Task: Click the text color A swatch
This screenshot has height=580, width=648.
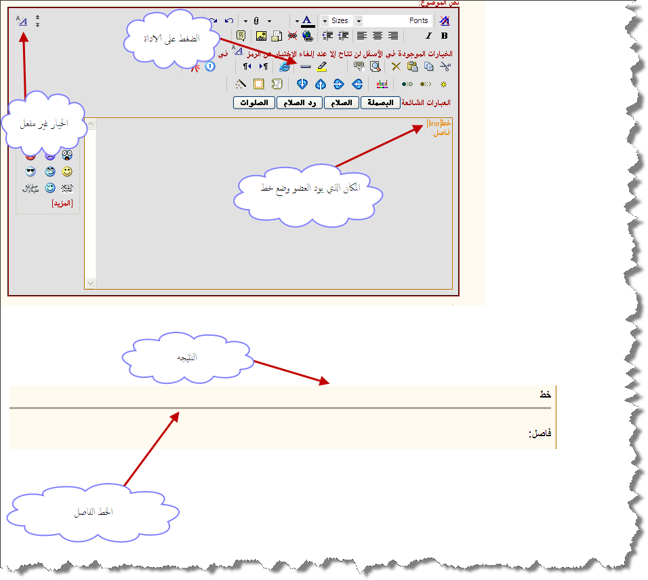Action: click(x=307, y=21)
